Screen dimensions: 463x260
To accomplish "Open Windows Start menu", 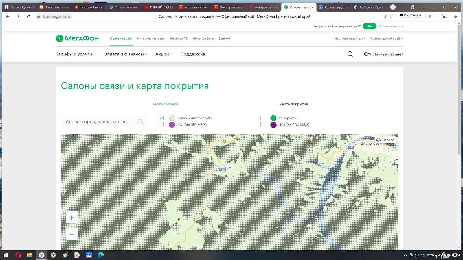I will pos(6,255).
